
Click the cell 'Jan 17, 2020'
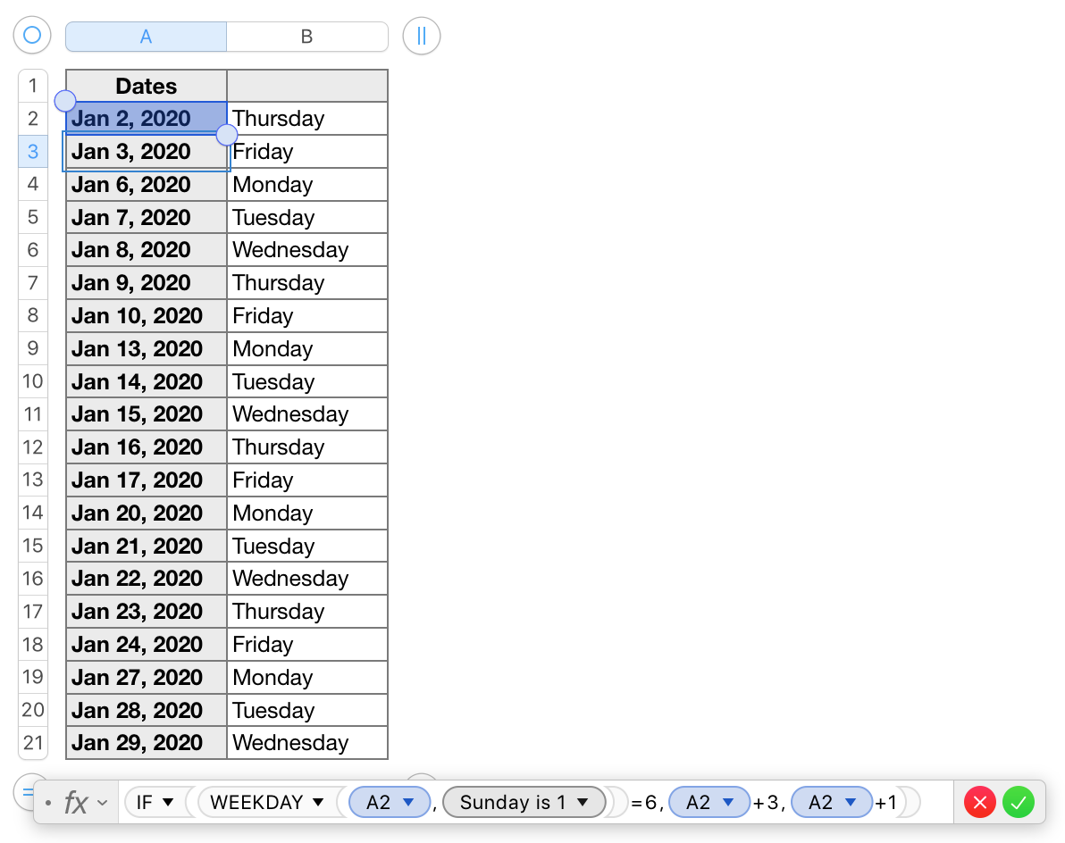pos(146,480)
